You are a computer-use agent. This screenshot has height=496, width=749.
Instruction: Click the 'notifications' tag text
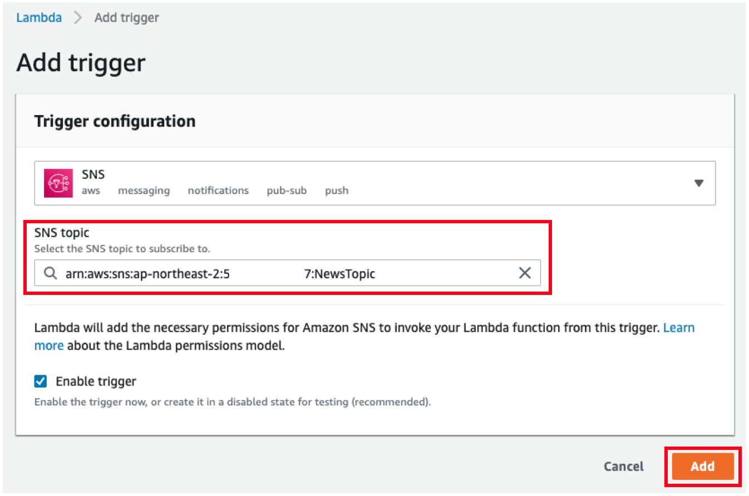[218, 191]
